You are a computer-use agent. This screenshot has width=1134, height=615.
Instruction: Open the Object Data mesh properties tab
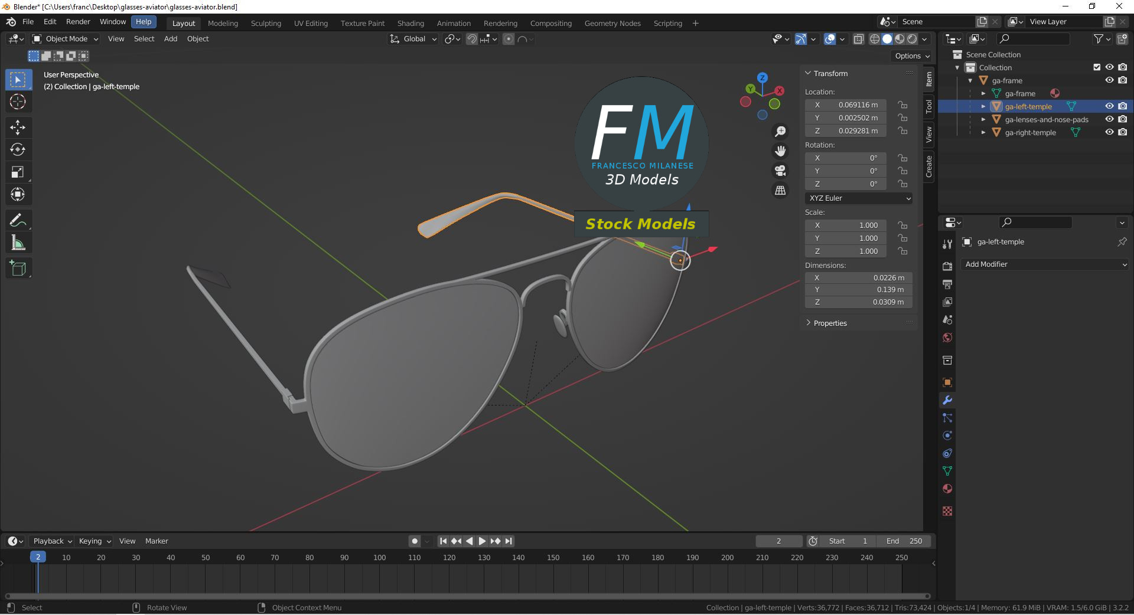pos(947,471)
